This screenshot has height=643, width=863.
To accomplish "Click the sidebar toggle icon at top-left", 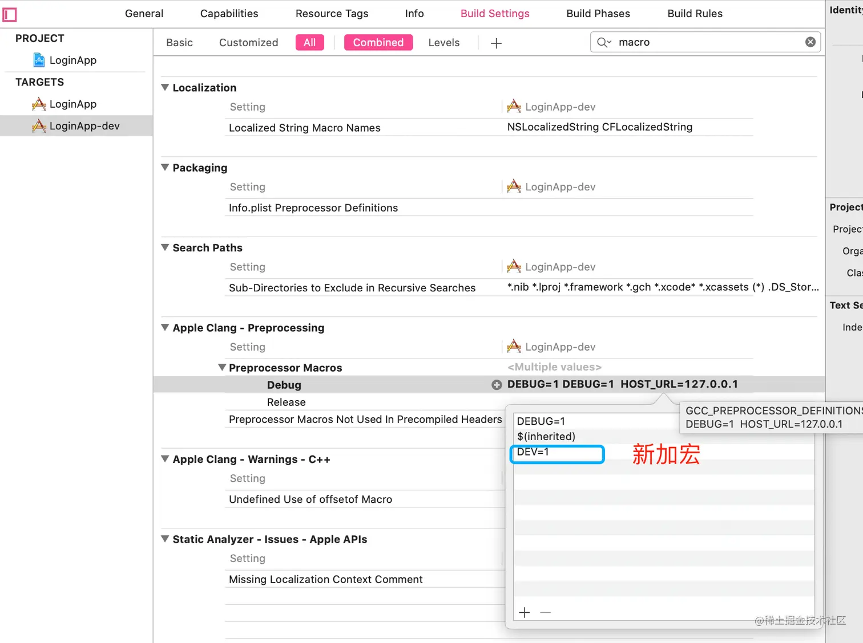I will [10, 14].
